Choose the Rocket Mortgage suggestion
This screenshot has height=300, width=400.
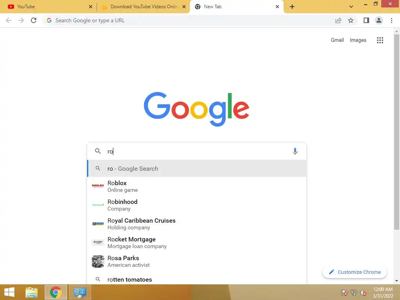pyautogui.click(x=197, y=242)
